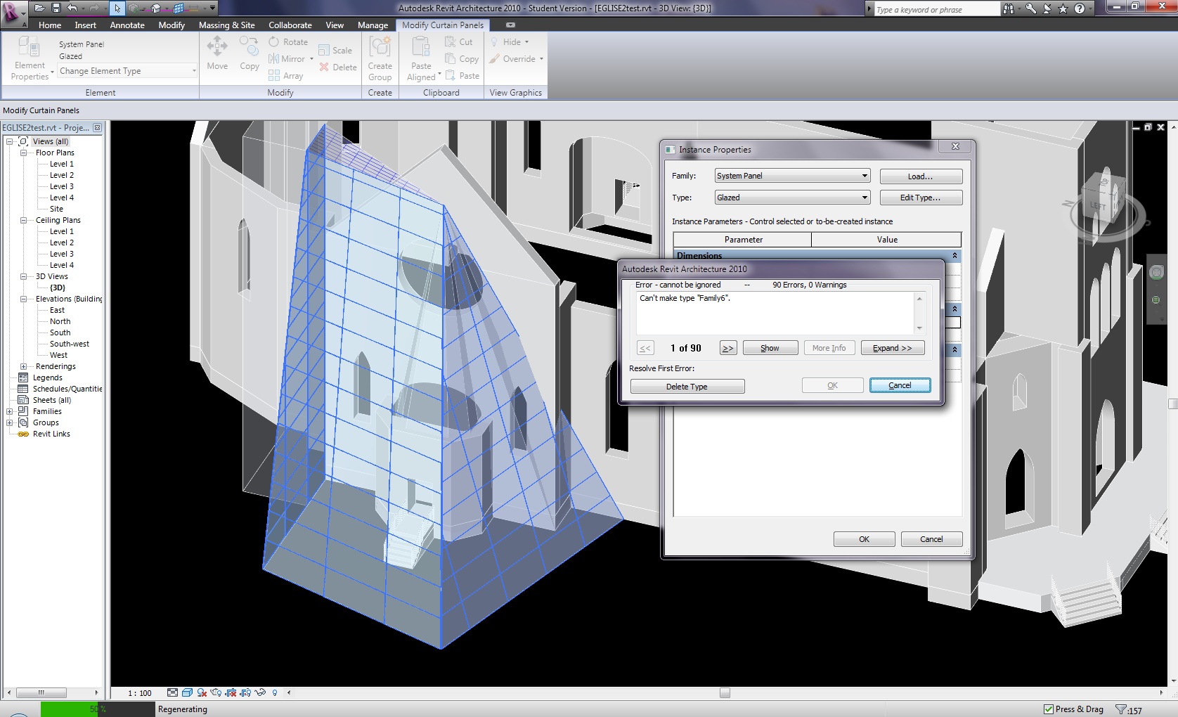Click the Model Graphics Style icon
The width and height of the screenshot is (1178, 717).
187,693
